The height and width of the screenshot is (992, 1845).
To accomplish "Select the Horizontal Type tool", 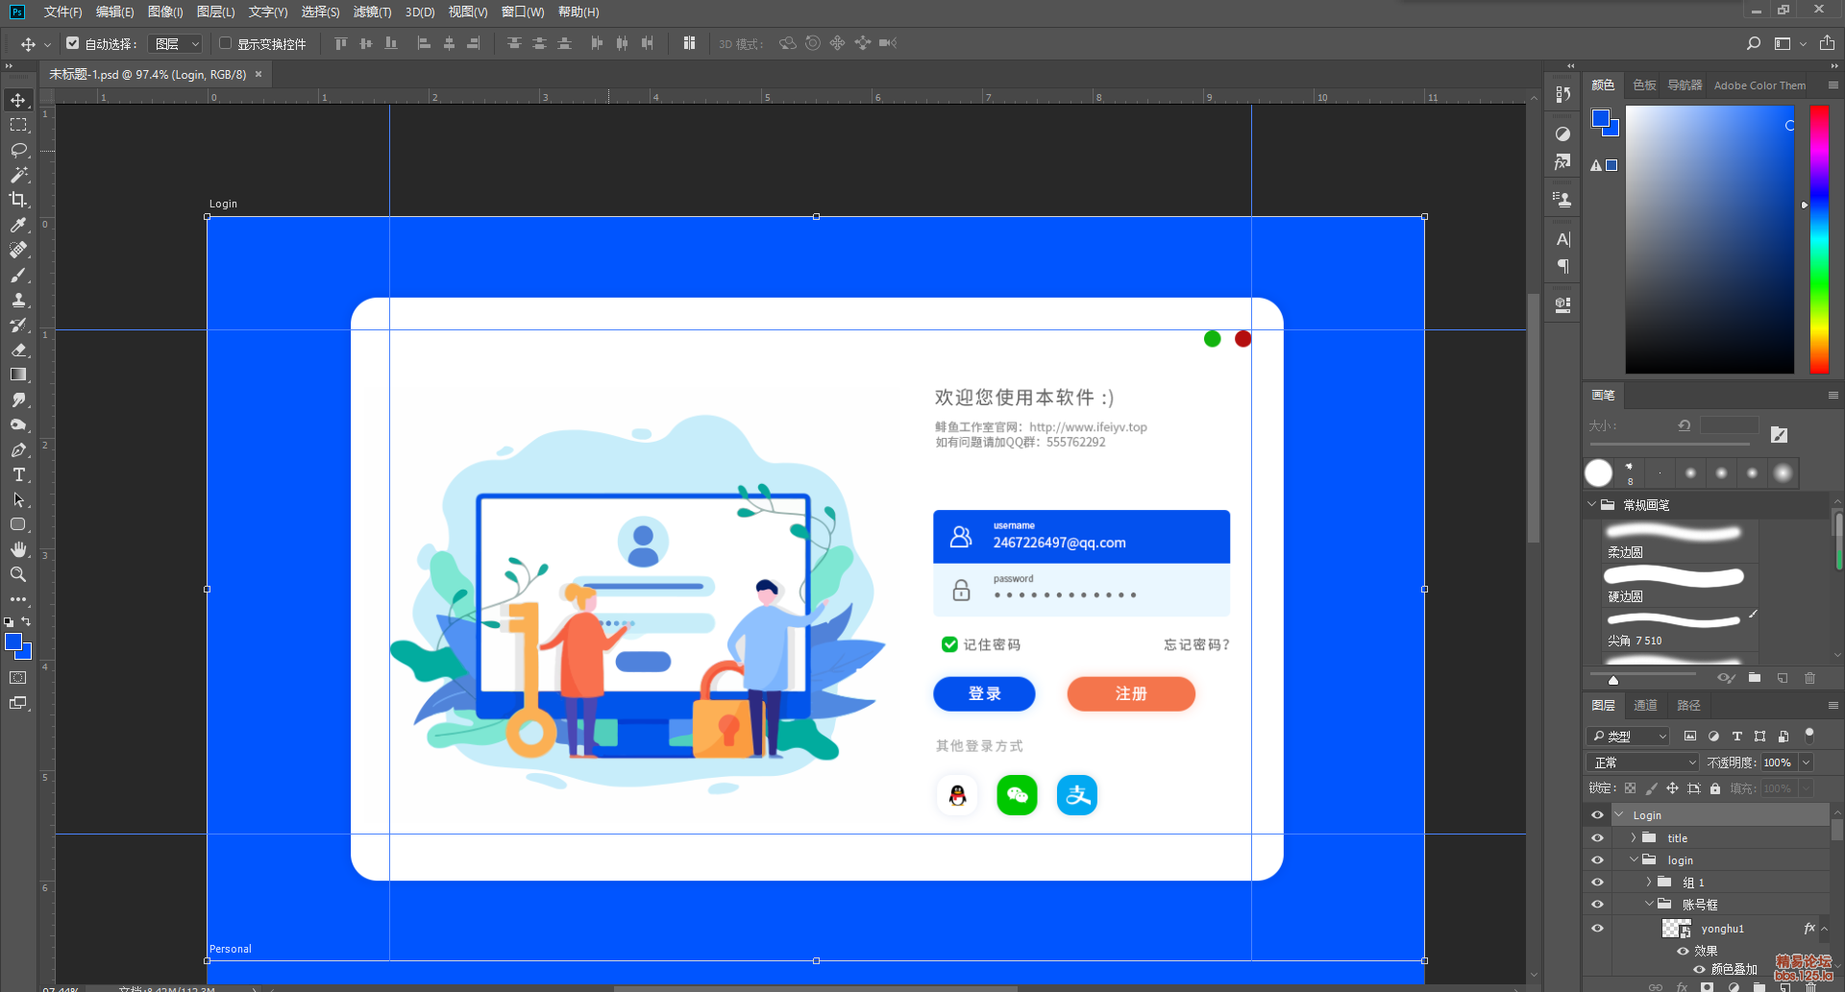I will tap(18, 474).
